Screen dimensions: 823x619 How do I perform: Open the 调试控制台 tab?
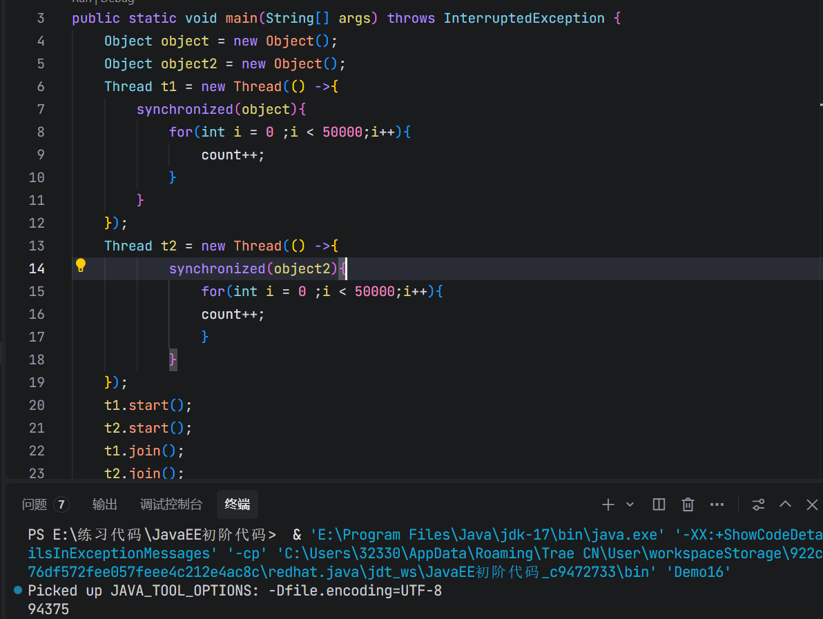click(x=171, y=504)
